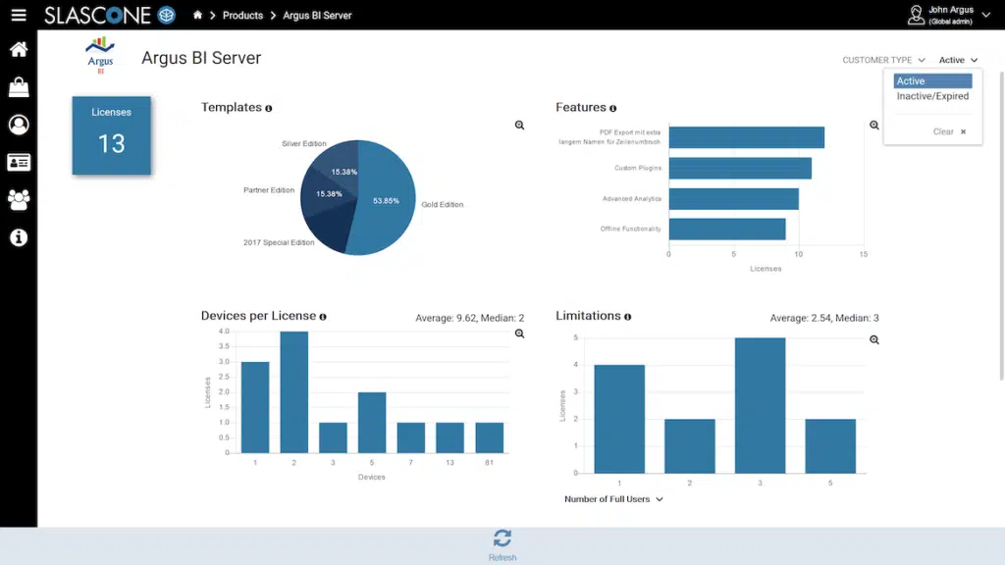Click the home icon in the sidebar
The width and height of the screenshot is (1005, 565).
(x=19, y=50)
